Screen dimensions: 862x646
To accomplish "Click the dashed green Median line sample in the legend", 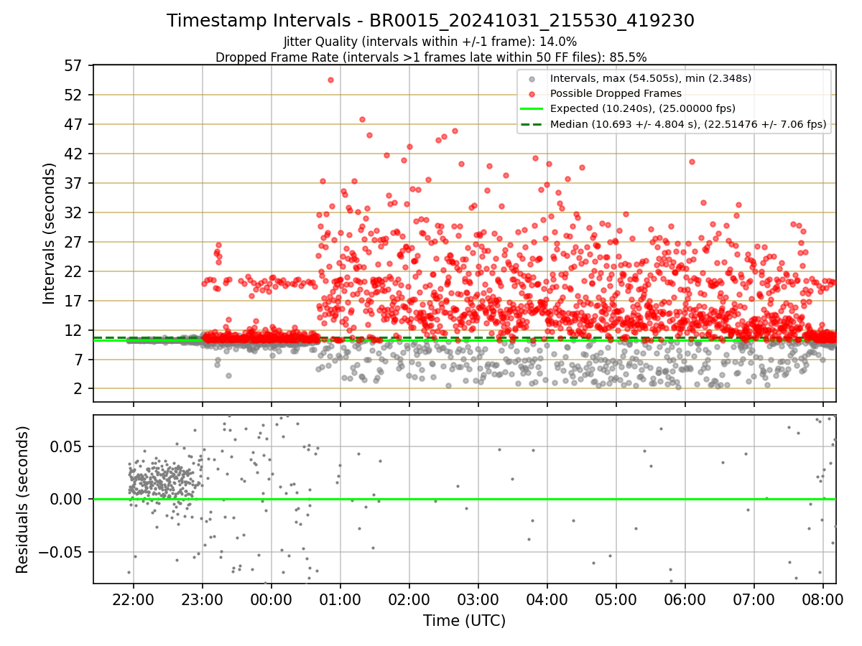I will coord(531,124).
